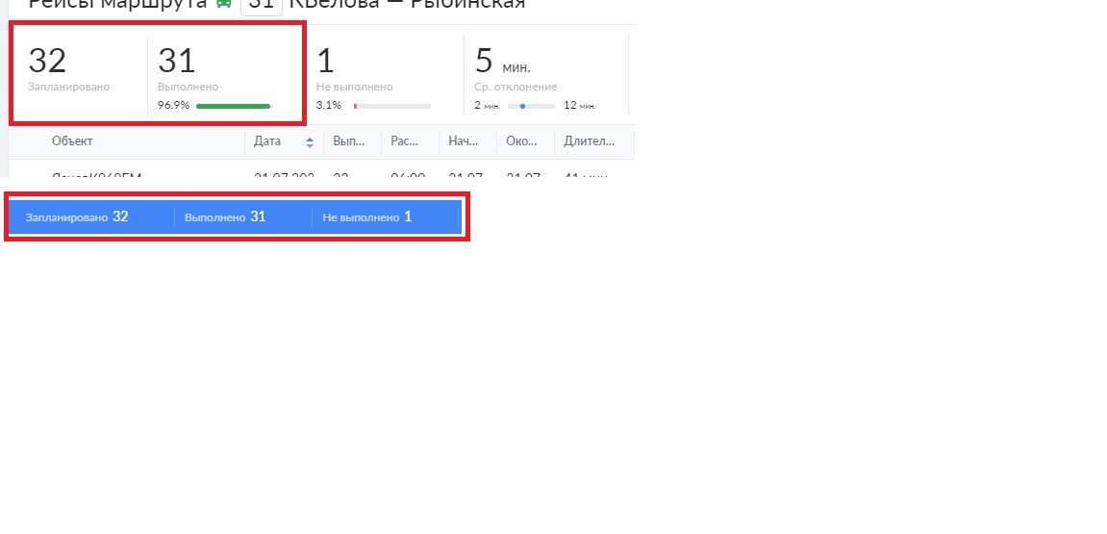Click the green bus icon in title
Screen dimensions: 1107x534
pos(223,3)
